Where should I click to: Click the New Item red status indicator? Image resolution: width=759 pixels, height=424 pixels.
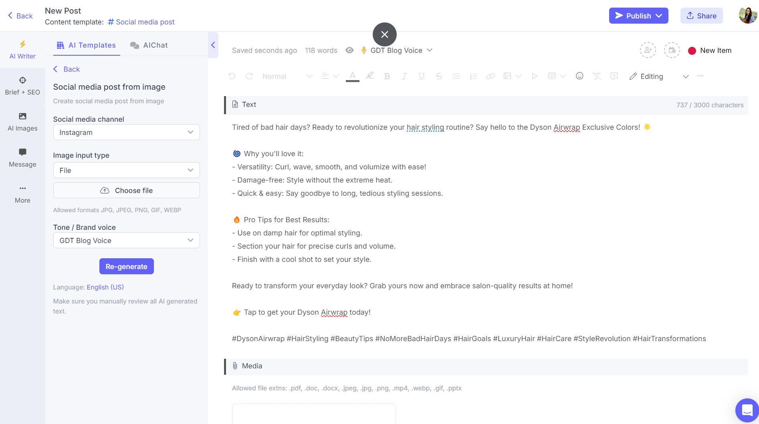692,50
